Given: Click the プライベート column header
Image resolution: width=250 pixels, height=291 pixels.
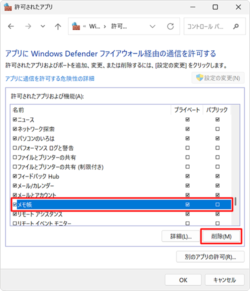Looking at the screenshot, I should (187, 110).
